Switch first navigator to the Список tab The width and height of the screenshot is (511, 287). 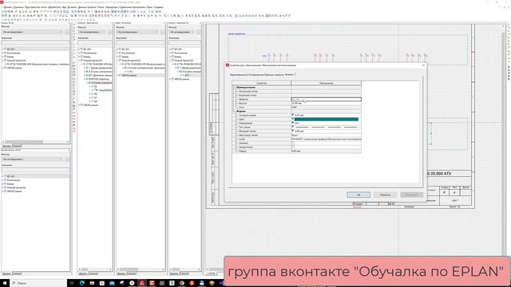click(x=17, y=146)
